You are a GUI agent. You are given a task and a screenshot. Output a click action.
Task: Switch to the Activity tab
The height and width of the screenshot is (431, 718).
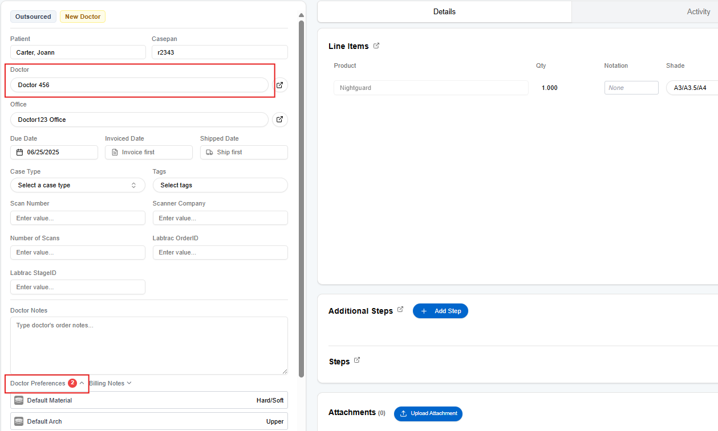tap(698, 11)
